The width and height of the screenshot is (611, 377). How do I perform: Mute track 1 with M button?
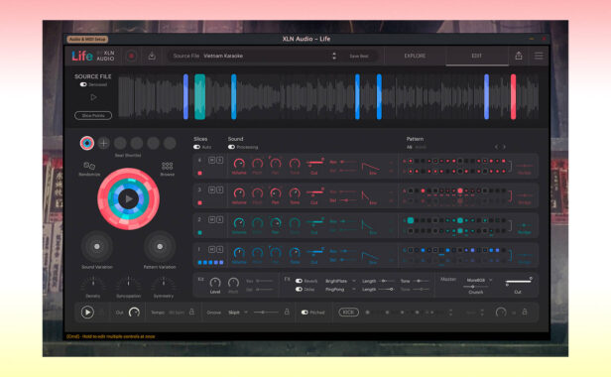point(211,249)
